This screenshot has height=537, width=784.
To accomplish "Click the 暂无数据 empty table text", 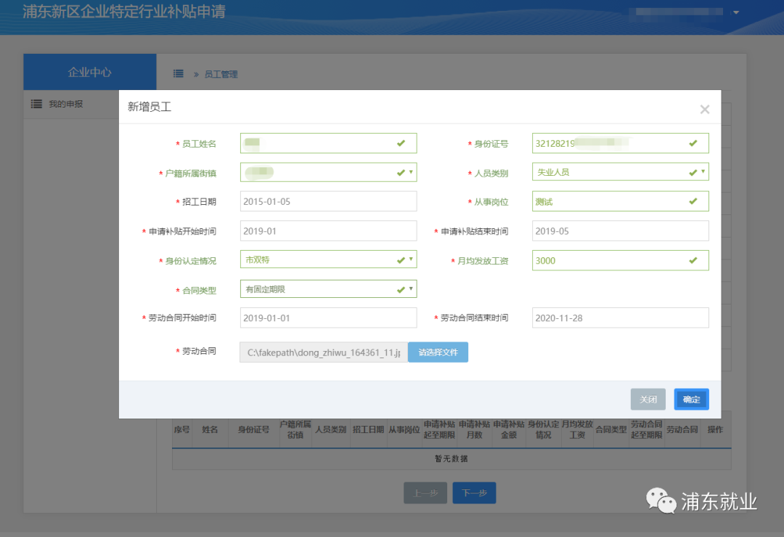I will click(x=452, y=459).
